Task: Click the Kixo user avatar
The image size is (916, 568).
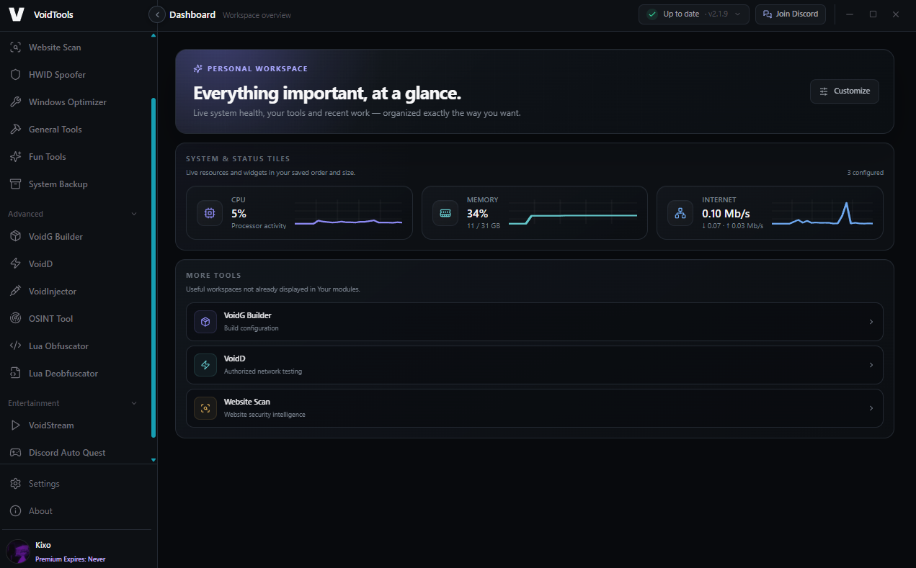Action: coord(18,551)
